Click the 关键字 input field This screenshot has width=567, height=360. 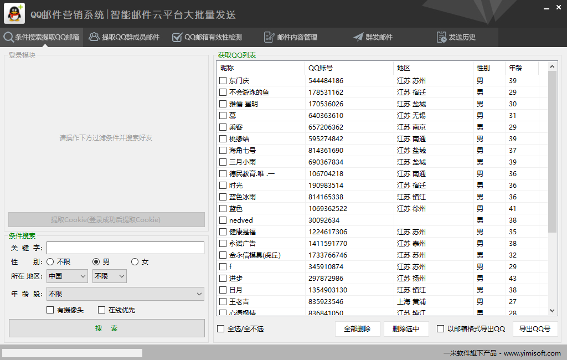(x=125, y=248)
